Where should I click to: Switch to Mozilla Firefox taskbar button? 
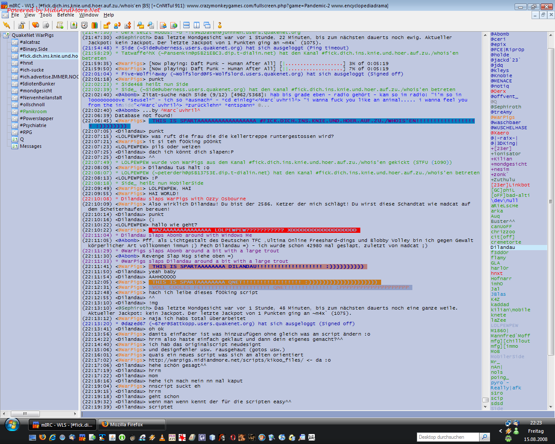click(x=132, y=424)
